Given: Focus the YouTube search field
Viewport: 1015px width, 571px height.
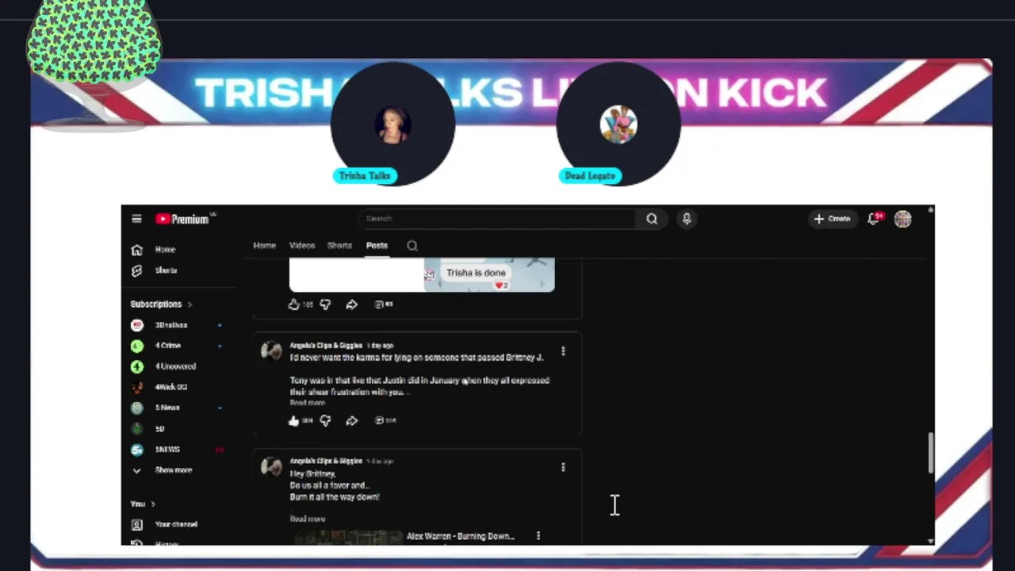Looking at the screenshot, I should pyautogui.click(x=497, y=219).
